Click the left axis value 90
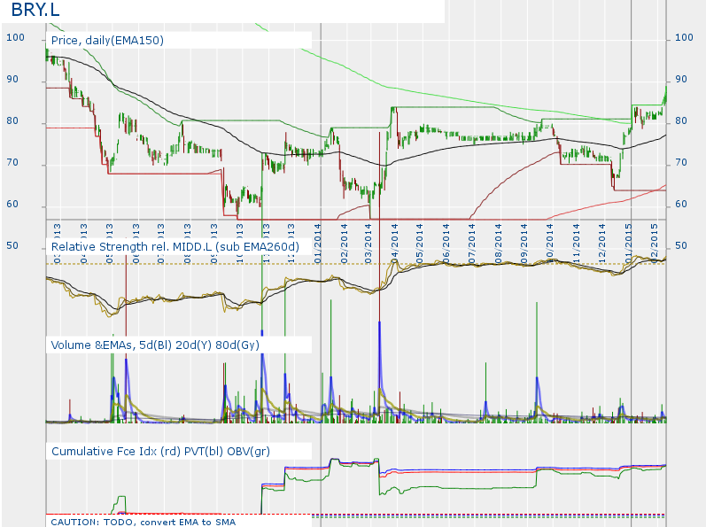The width and height of the screenshot is (706, 527). 12,79
